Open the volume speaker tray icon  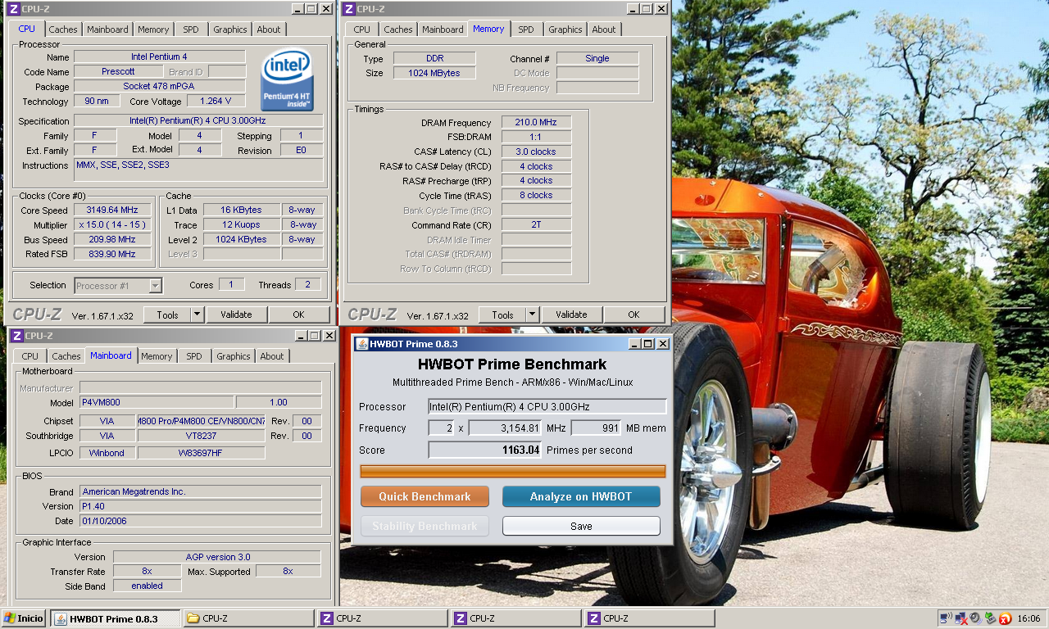pyautogui.click(x=975, y=618)
